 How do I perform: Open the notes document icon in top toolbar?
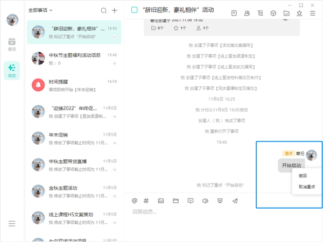234,13
